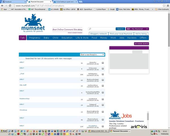170x136 pixels.
Task: Open the uk LinkedIn bookmark
Action: [54, 9]
